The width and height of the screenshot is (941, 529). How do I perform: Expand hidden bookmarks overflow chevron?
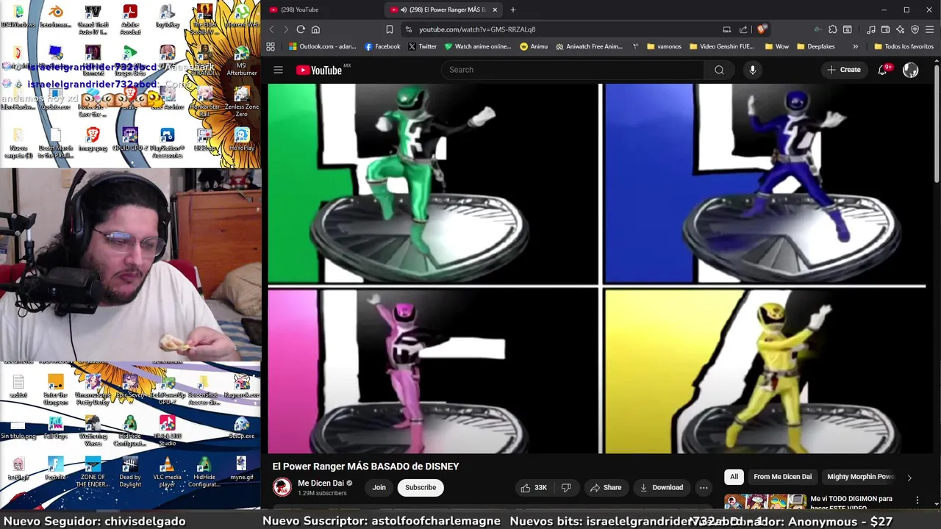click(x=855, y=46)
